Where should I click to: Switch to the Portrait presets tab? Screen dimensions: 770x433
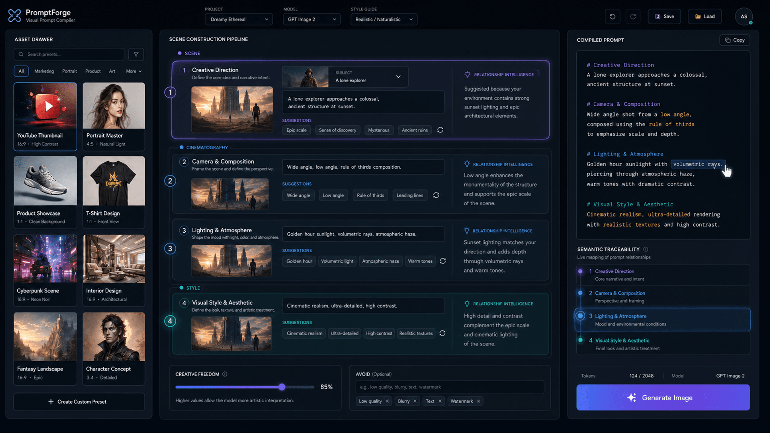pyautogui.click(x=70, y=71)
